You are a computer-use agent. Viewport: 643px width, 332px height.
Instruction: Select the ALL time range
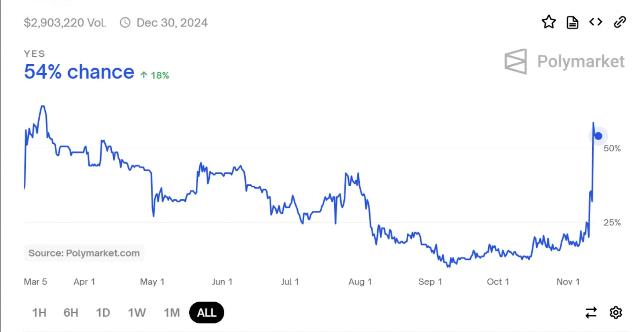[207, 313]
